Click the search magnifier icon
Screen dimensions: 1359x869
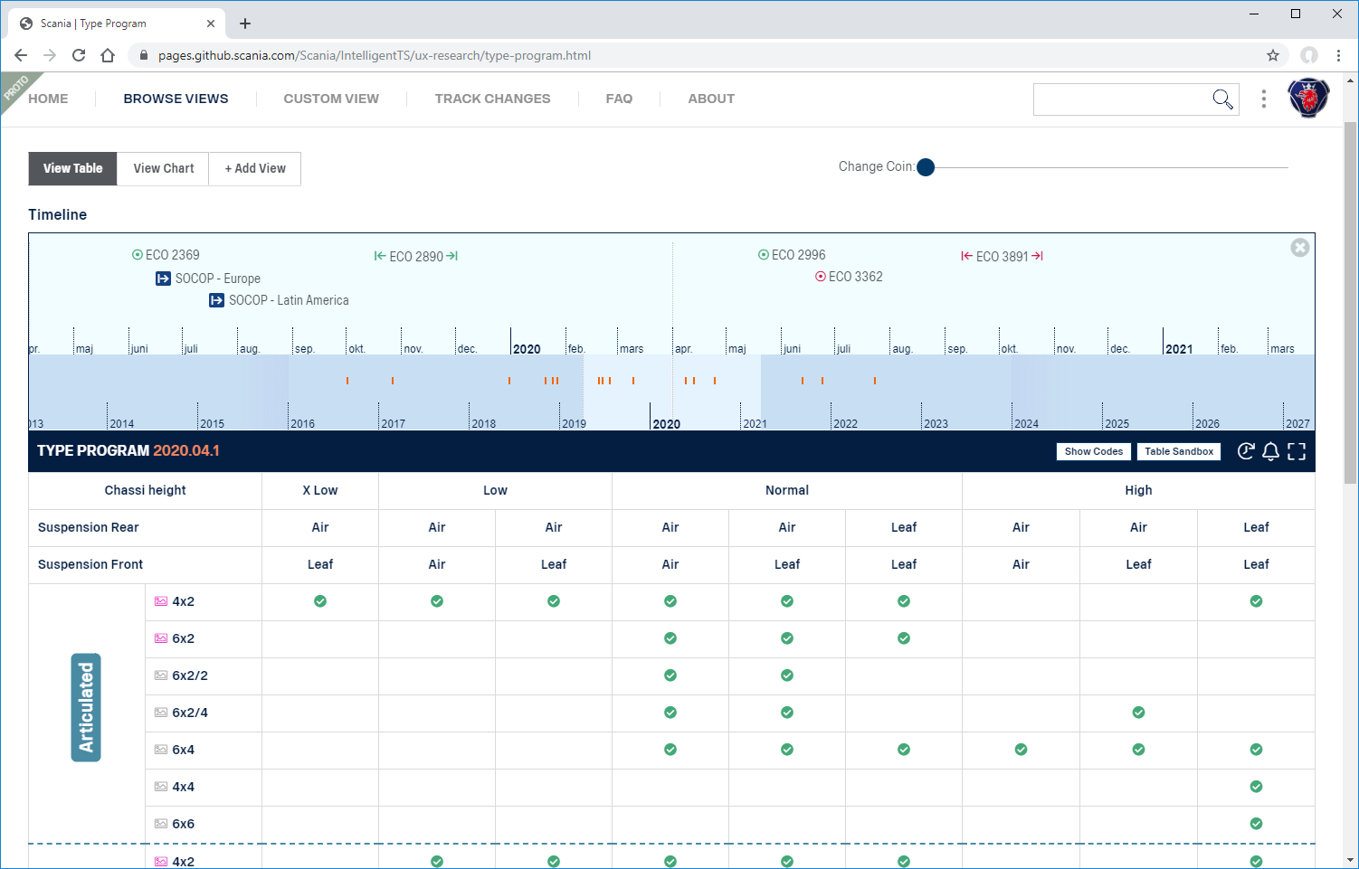click(1222, 99)
